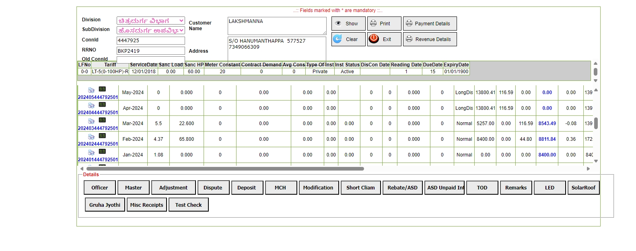636x251 pixels.
Task: Click the Show button with eye icon
Action: (348, 23)
